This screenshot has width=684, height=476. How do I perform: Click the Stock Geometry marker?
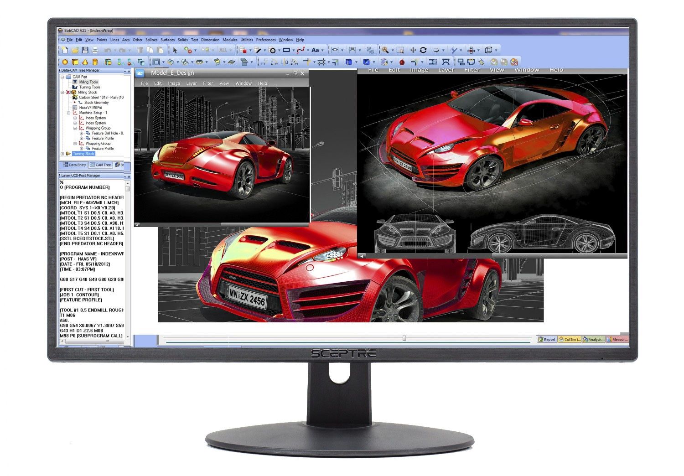pos(76,103)
